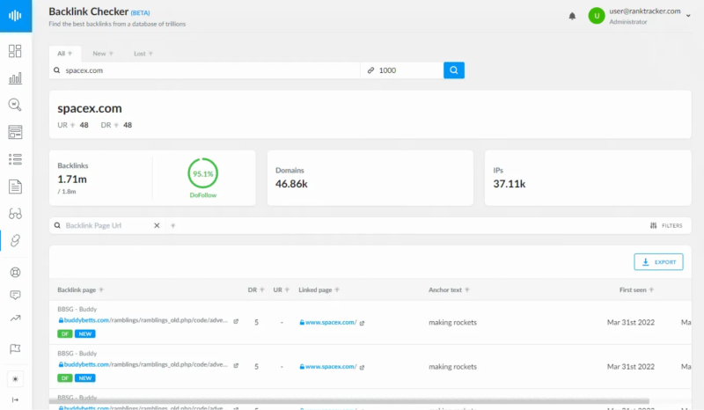Open the chat feedback icon in sidebar
The width and height of the screenshot is (704, 410).
click(x=15, y=295)
